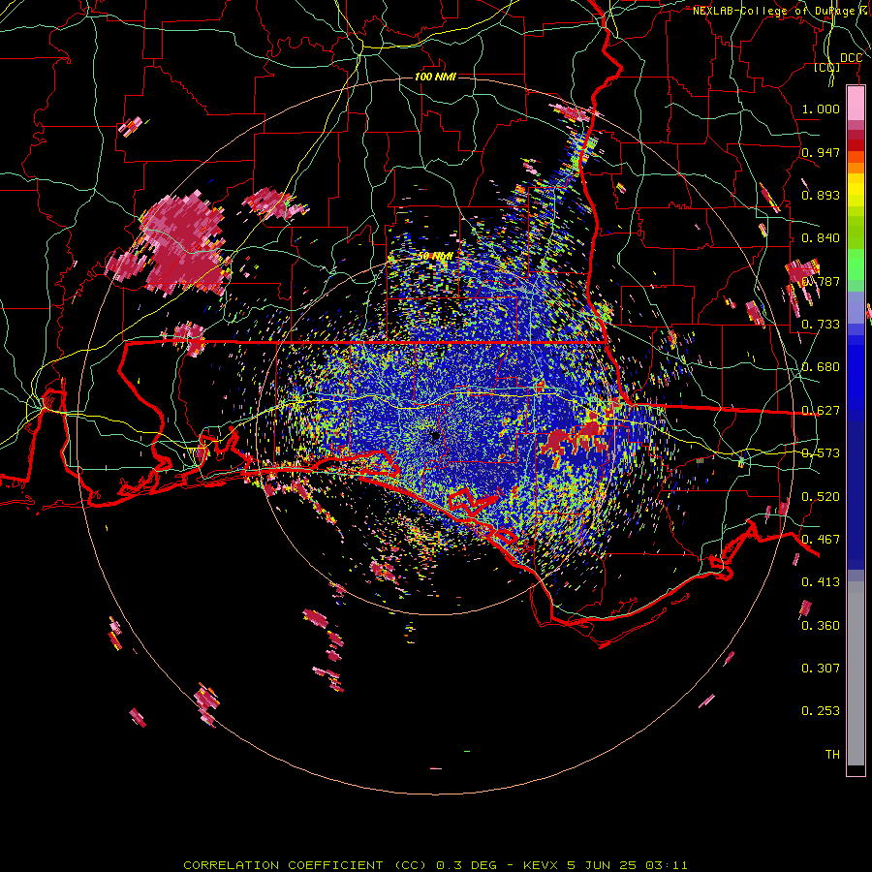872x872 pixels.
Task: Click the bright green segment of the color scale
Action: point(856,265)
